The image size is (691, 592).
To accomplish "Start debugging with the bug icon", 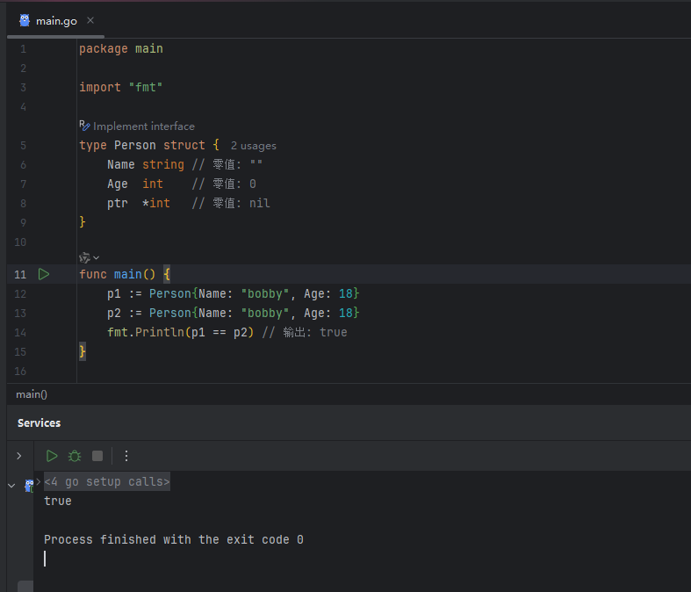I will coord(75,456).
